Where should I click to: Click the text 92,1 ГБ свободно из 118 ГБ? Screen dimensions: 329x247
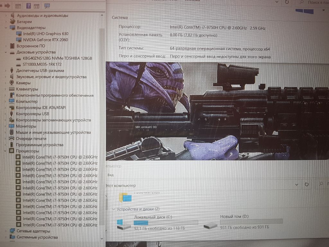click(x=159, y=228)
